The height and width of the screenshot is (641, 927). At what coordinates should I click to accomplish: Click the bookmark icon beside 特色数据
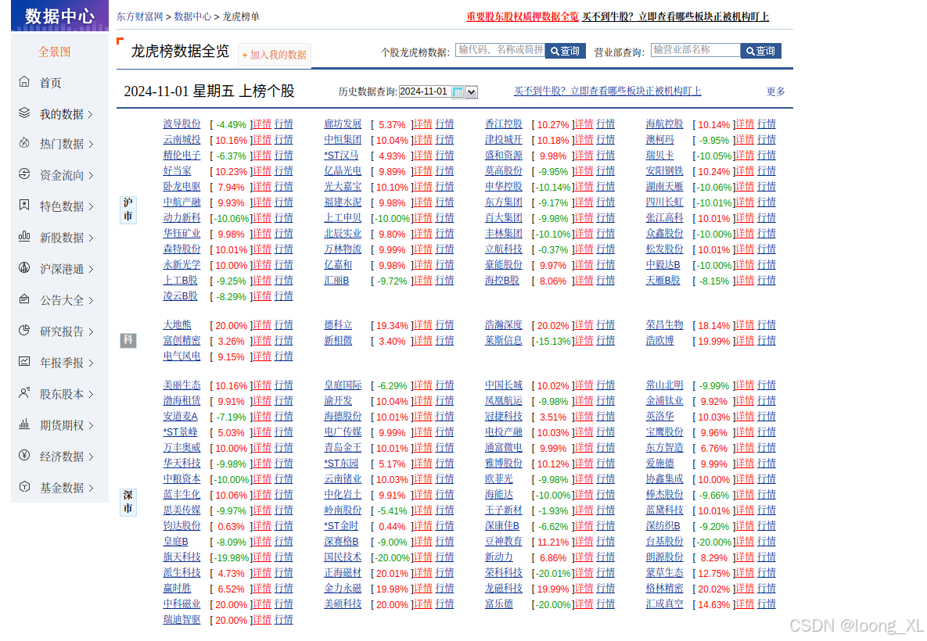click(24, 205)
